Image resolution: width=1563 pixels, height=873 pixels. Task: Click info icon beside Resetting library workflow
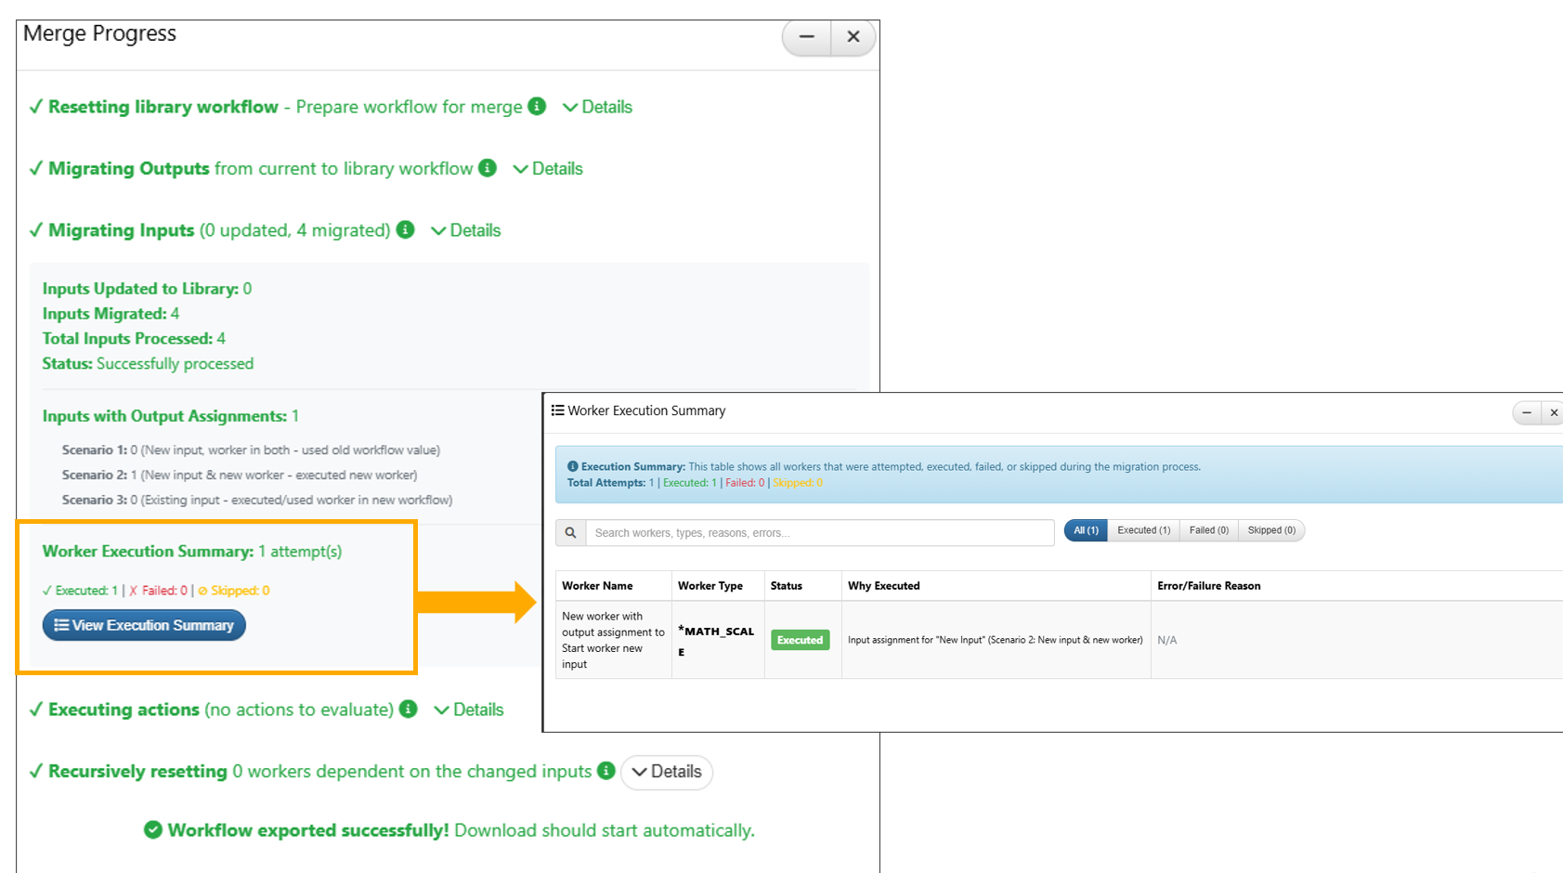(537, 106)
